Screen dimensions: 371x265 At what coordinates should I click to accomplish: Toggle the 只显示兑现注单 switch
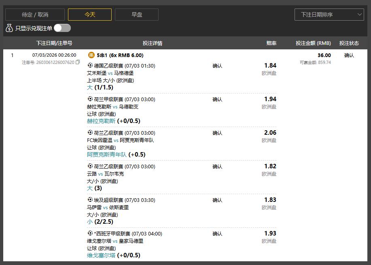point(62,28)
